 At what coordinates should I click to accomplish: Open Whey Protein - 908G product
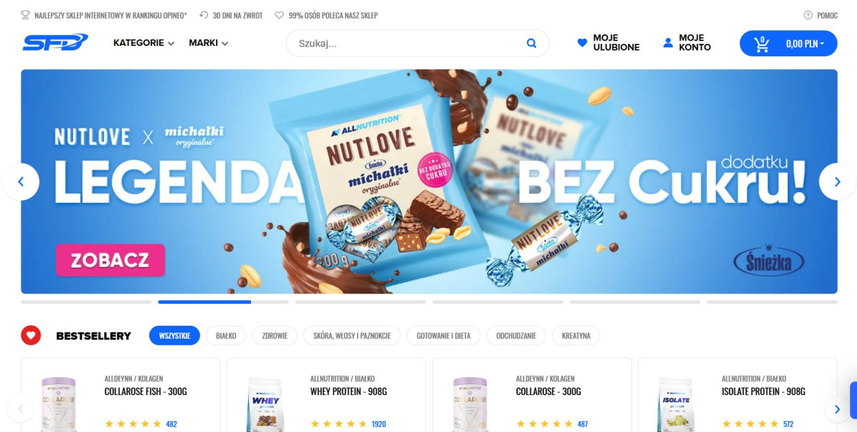[x=349, y=392]
